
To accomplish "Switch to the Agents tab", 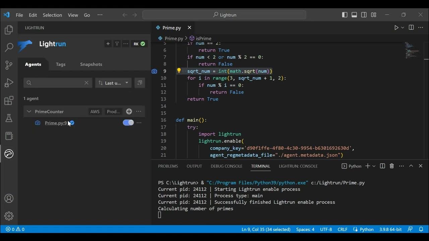I will click(x=33, y=64).
